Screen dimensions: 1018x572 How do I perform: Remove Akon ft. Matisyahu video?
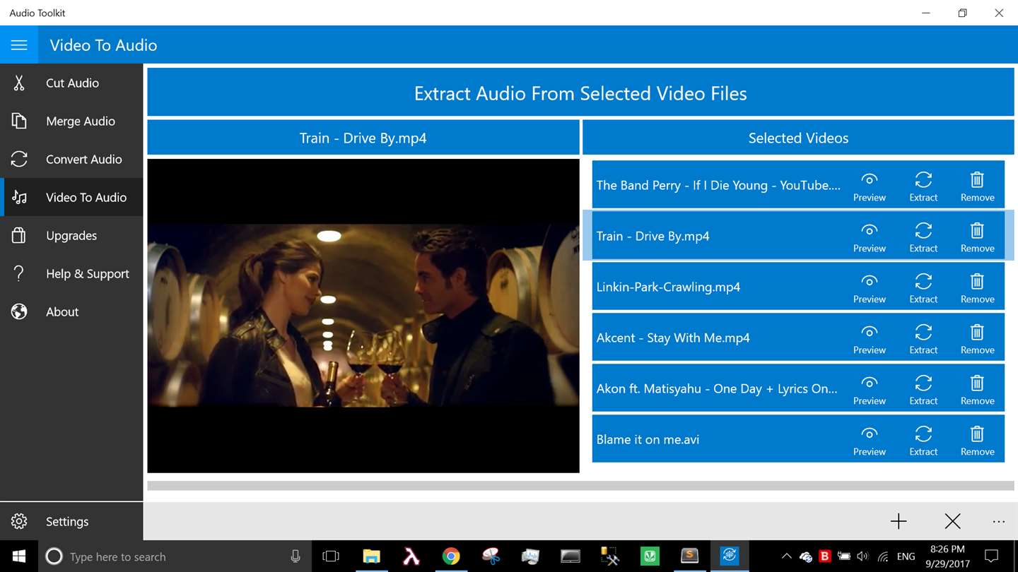pos(977,390)
